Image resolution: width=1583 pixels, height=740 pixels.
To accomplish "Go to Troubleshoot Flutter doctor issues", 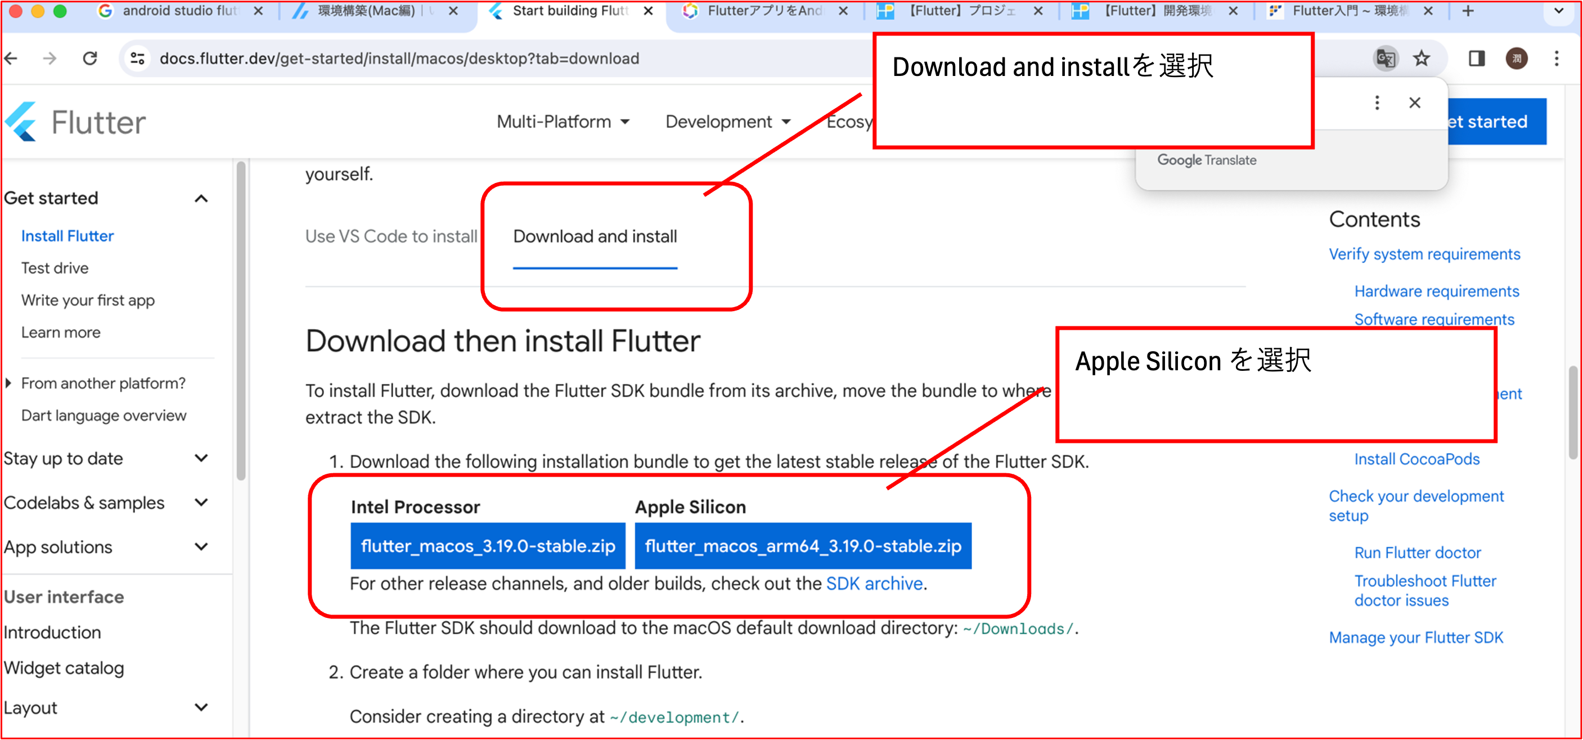I will point(1425,591).
